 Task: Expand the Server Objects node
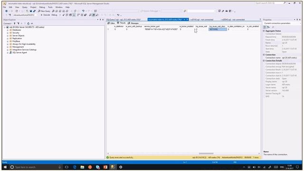tap(8, 36)
